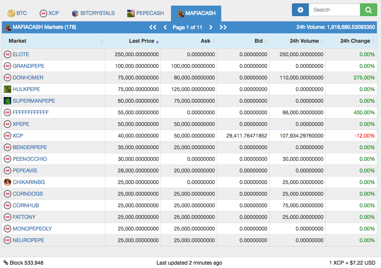Open the XCP market row link
The width and height of the screenshot is (381, 268).
pos(18,136)
